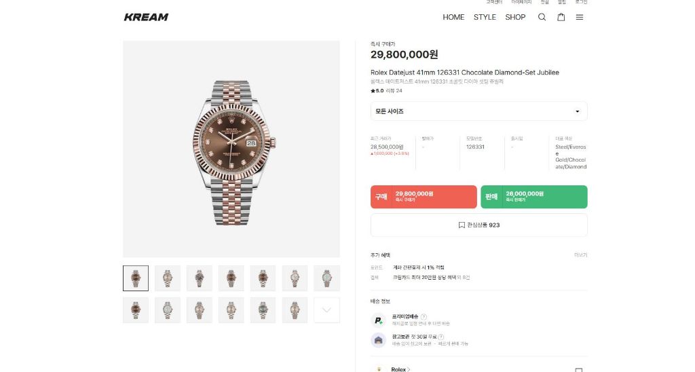This screenshot has width=695, height=372.
Task: Click the warehouse storage icon
Action: coord(378,339)
